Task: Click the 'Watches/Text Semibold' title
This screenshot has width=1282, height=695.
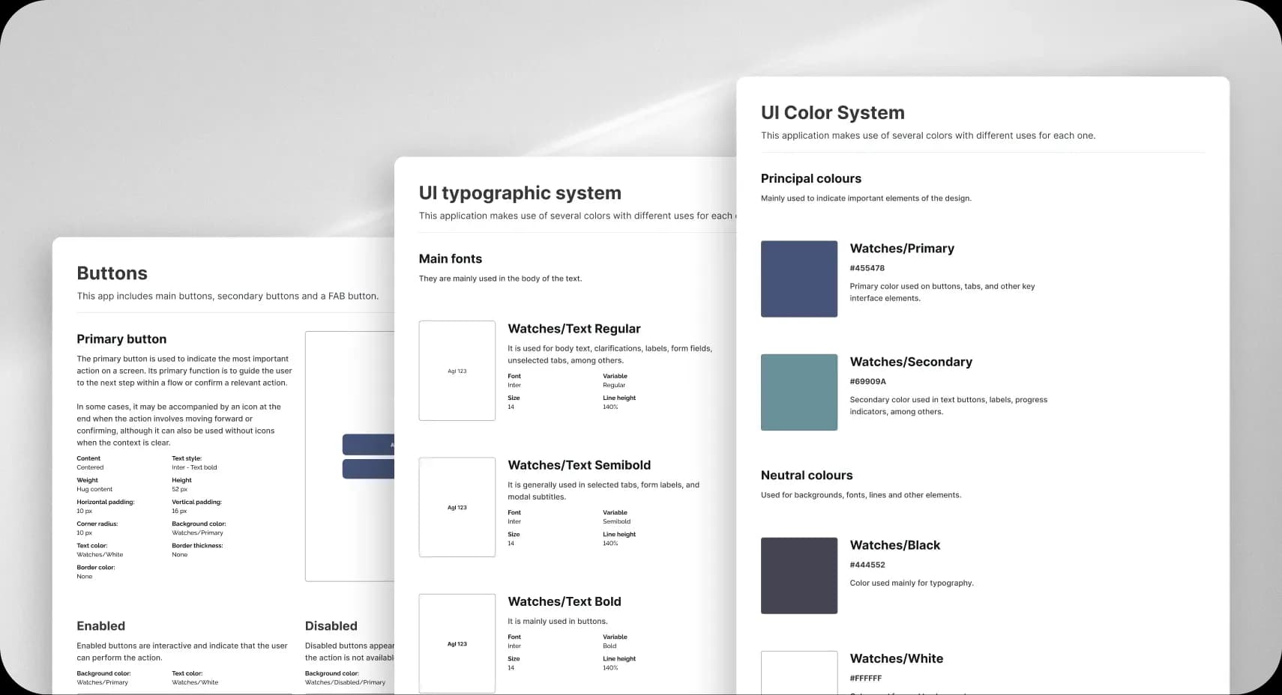Action: (579, 464)
